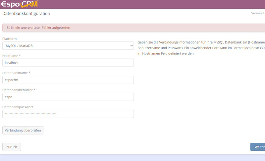Focus the Hostname field containing localhost
The height and width of the screenshot is (161, 265).
coord(68,63)
